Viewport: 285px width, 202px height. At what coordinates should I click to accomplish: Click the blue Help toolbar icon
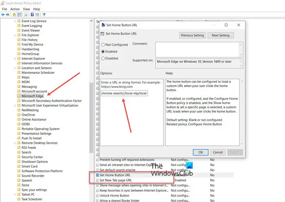pos(32,15)
